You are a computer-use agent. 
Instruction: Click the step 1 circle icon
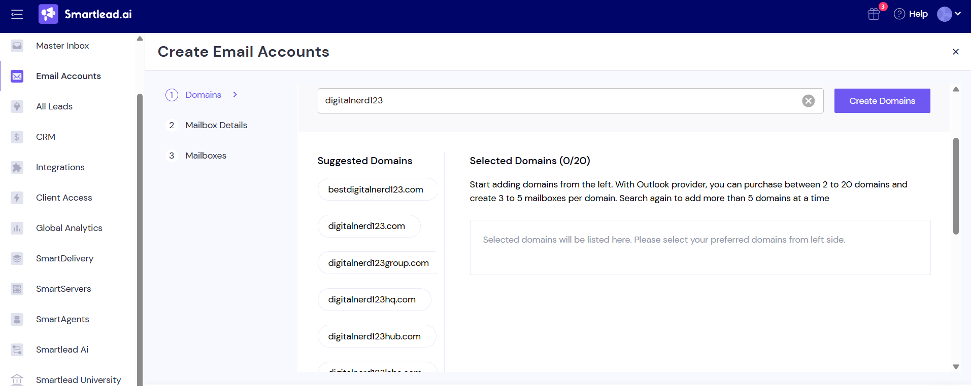pos(172,95)
